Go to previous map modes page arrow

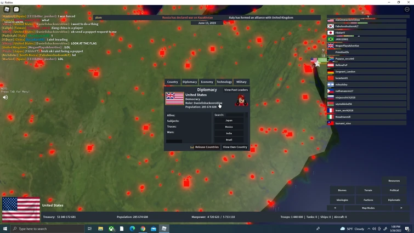coord(335,208)
